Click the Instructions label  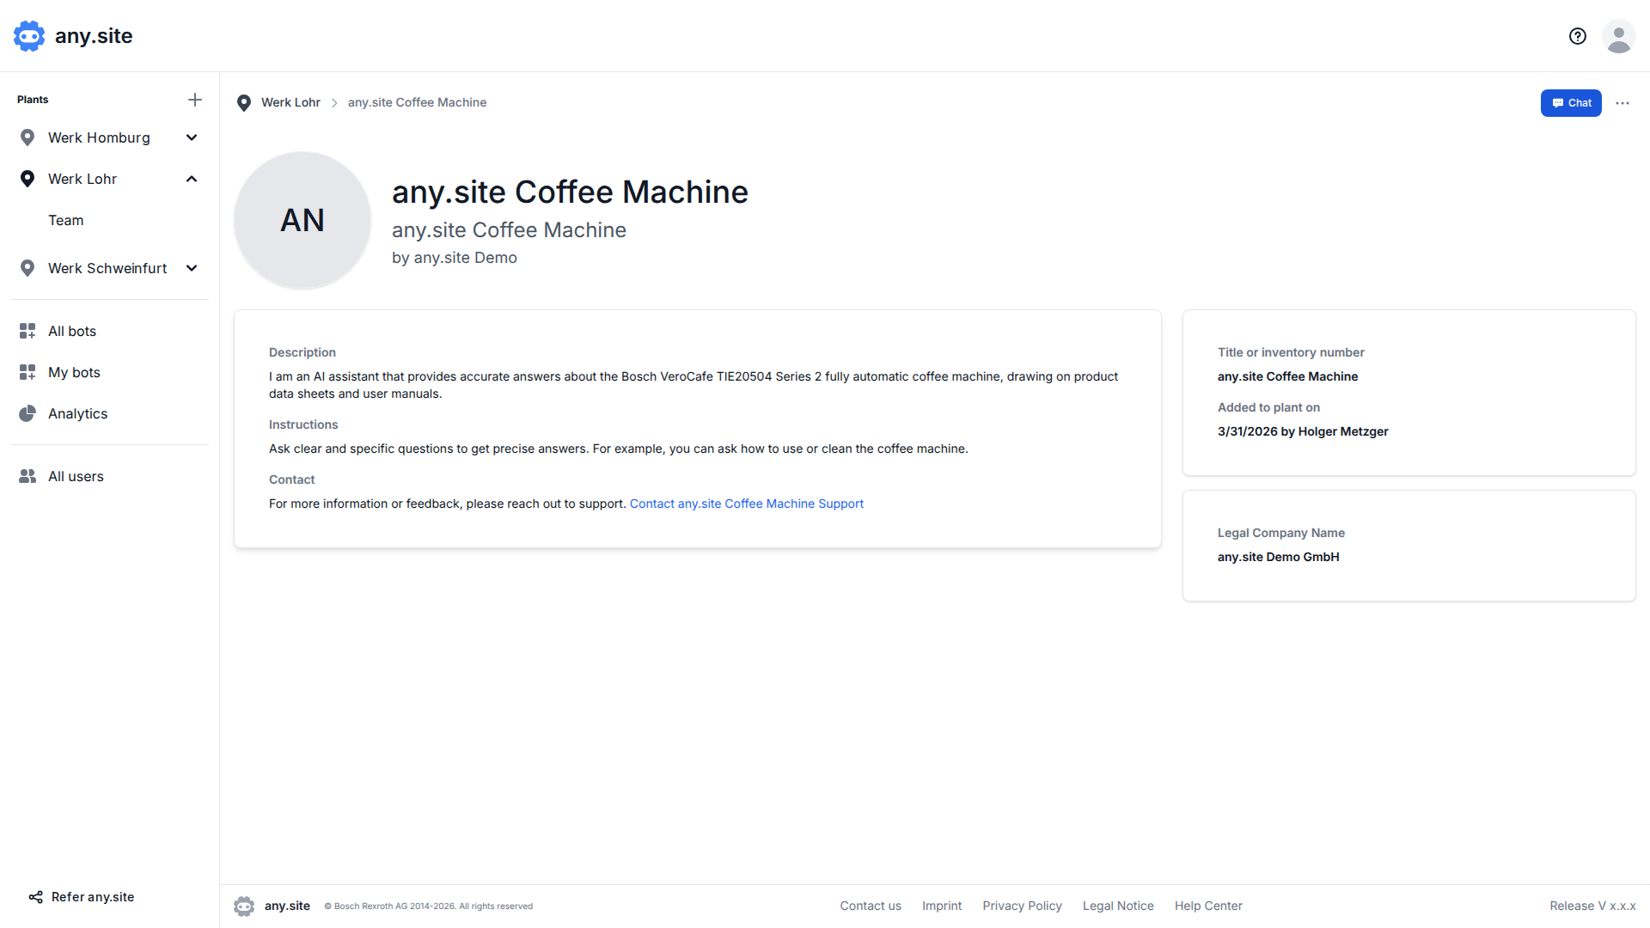click(303, 424)
